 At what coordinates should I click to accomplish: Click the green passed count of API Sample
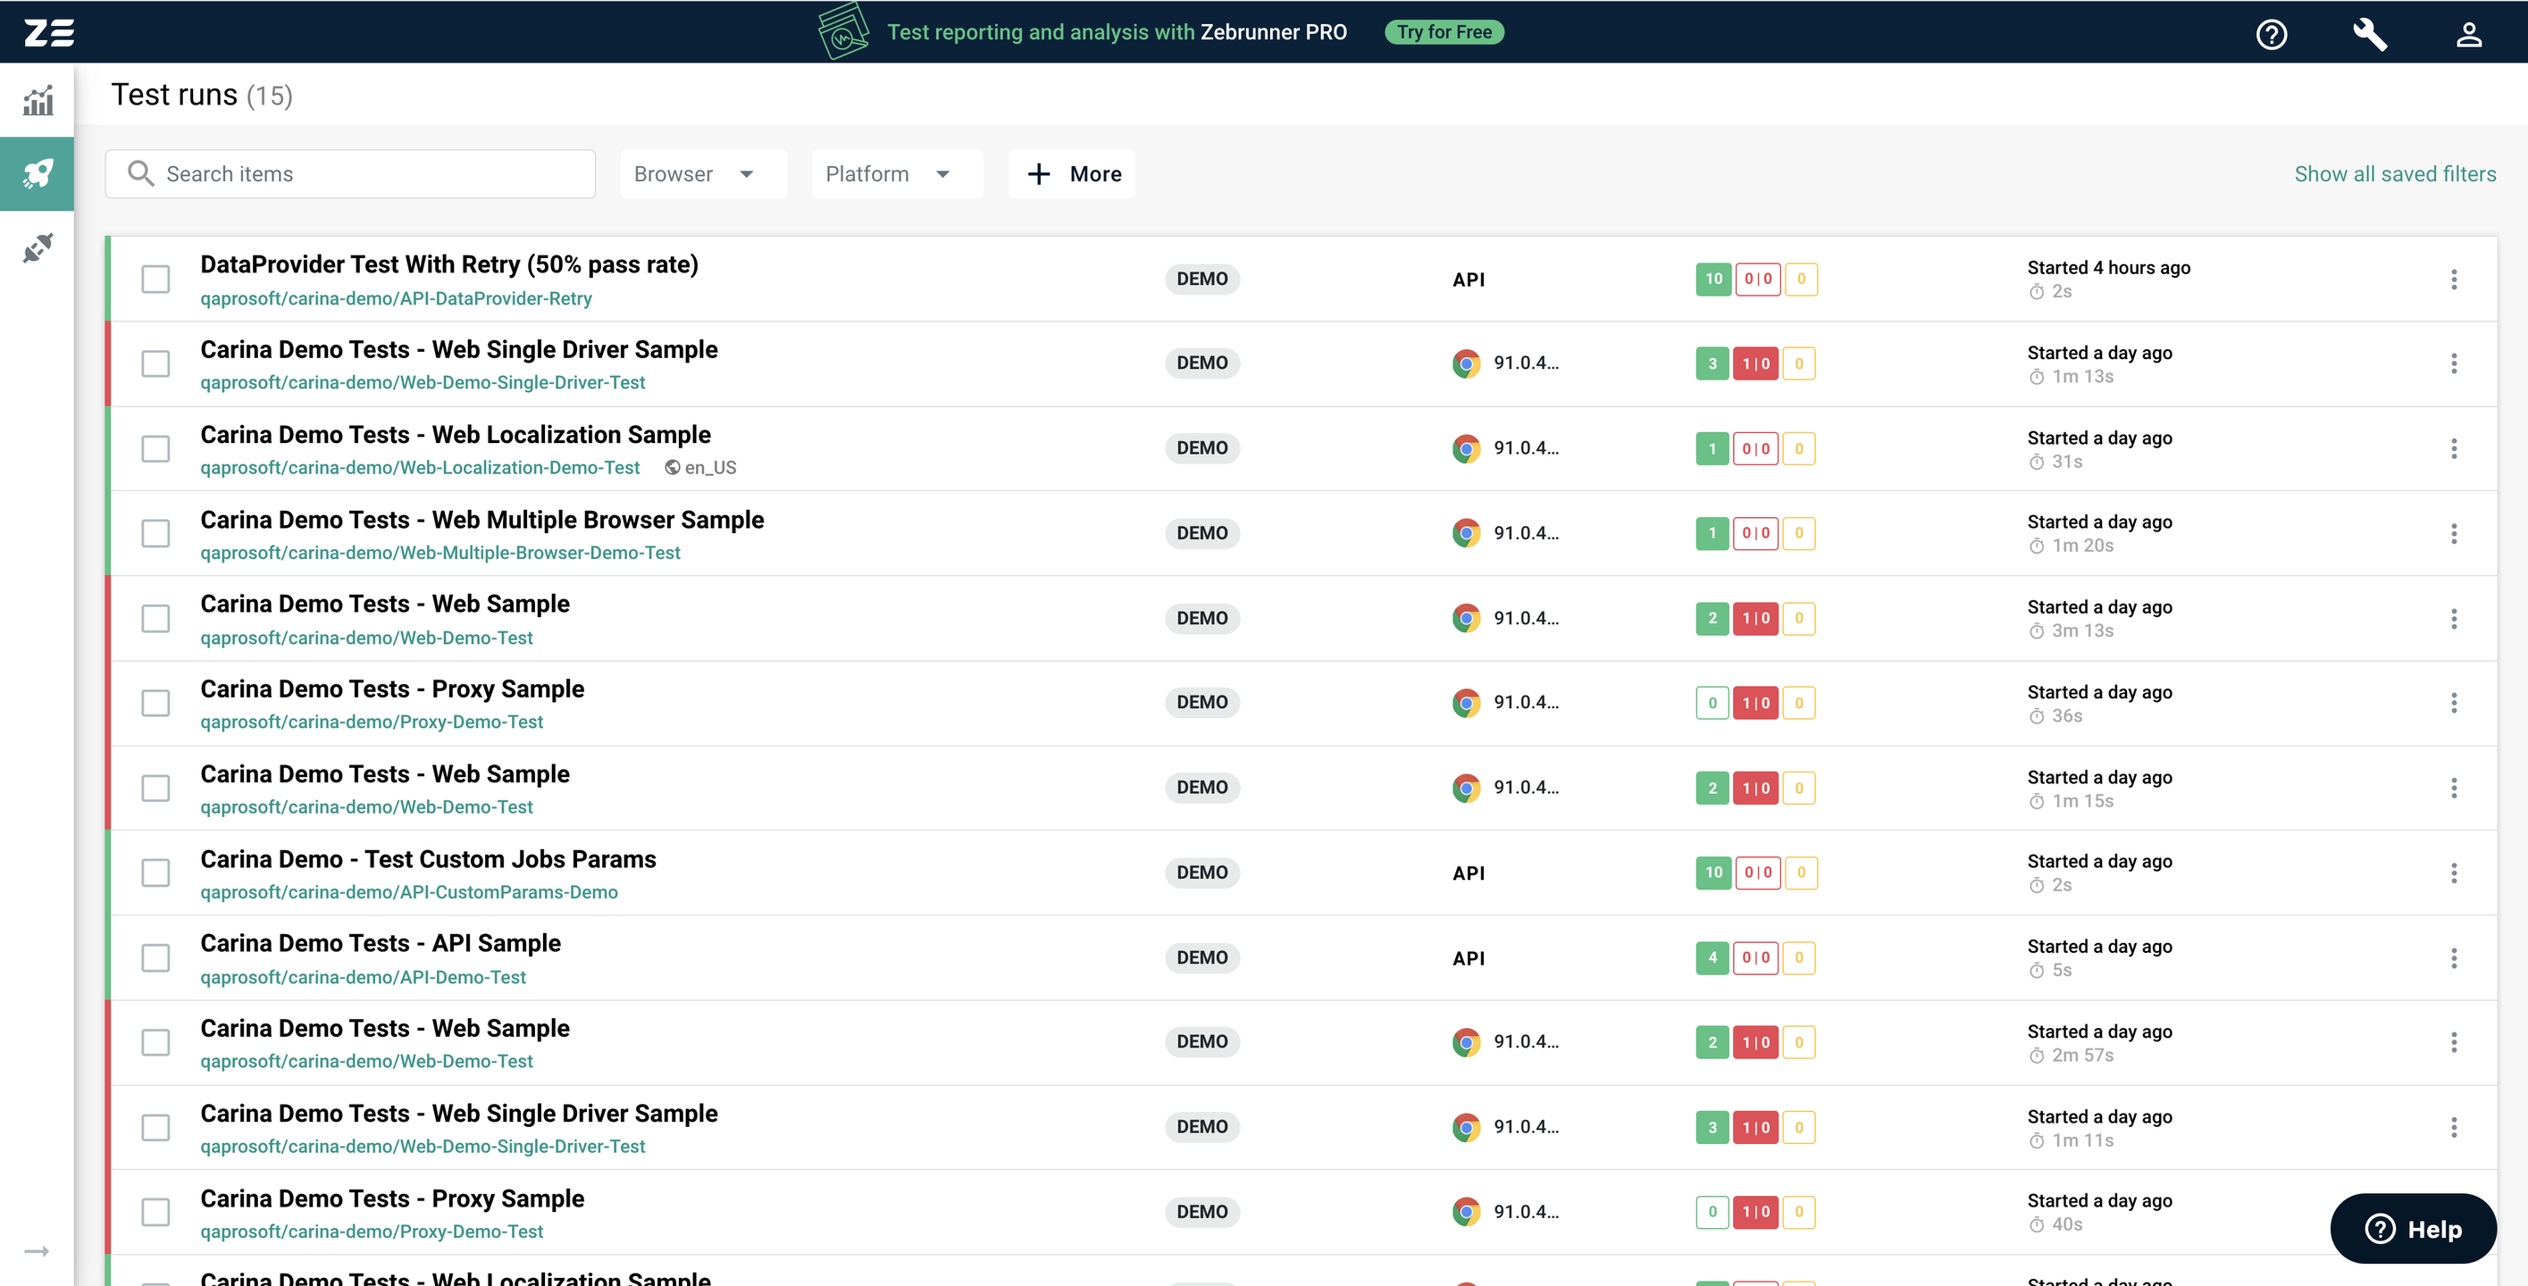[x=1712, y=957]
